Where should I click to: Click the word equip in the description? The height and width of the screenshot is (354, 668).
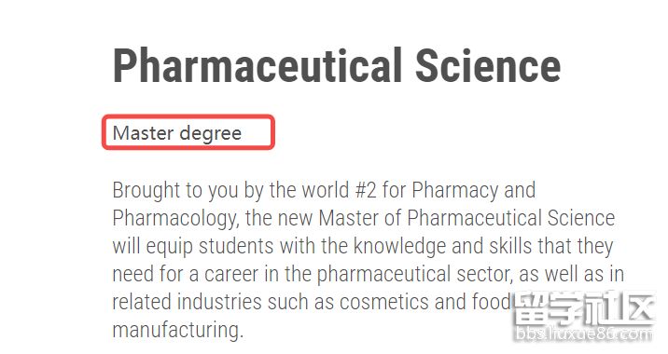click(x=170, y=247)
